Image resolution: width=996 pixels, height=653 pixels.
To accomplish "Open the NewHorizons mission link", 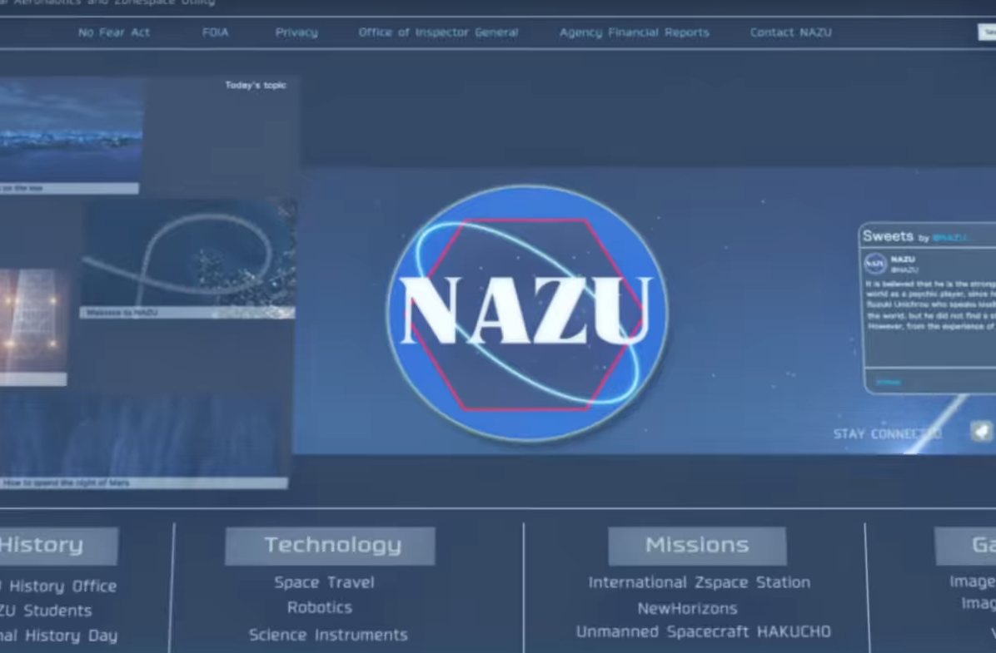I will coord(687,609).
